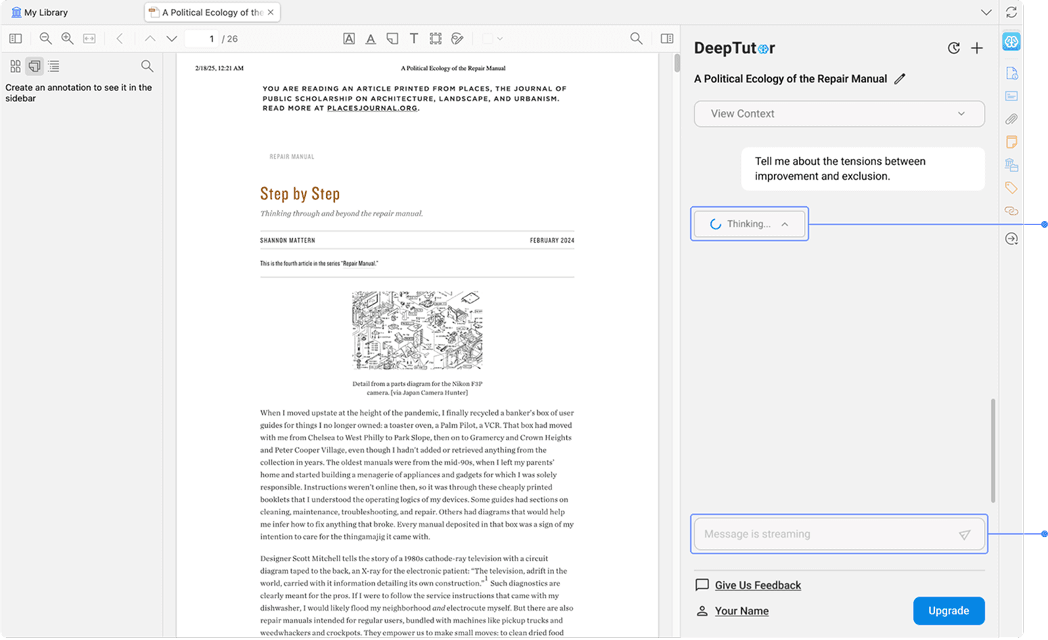
Task: Select the Note annotation tool
Action: (392, 39)
